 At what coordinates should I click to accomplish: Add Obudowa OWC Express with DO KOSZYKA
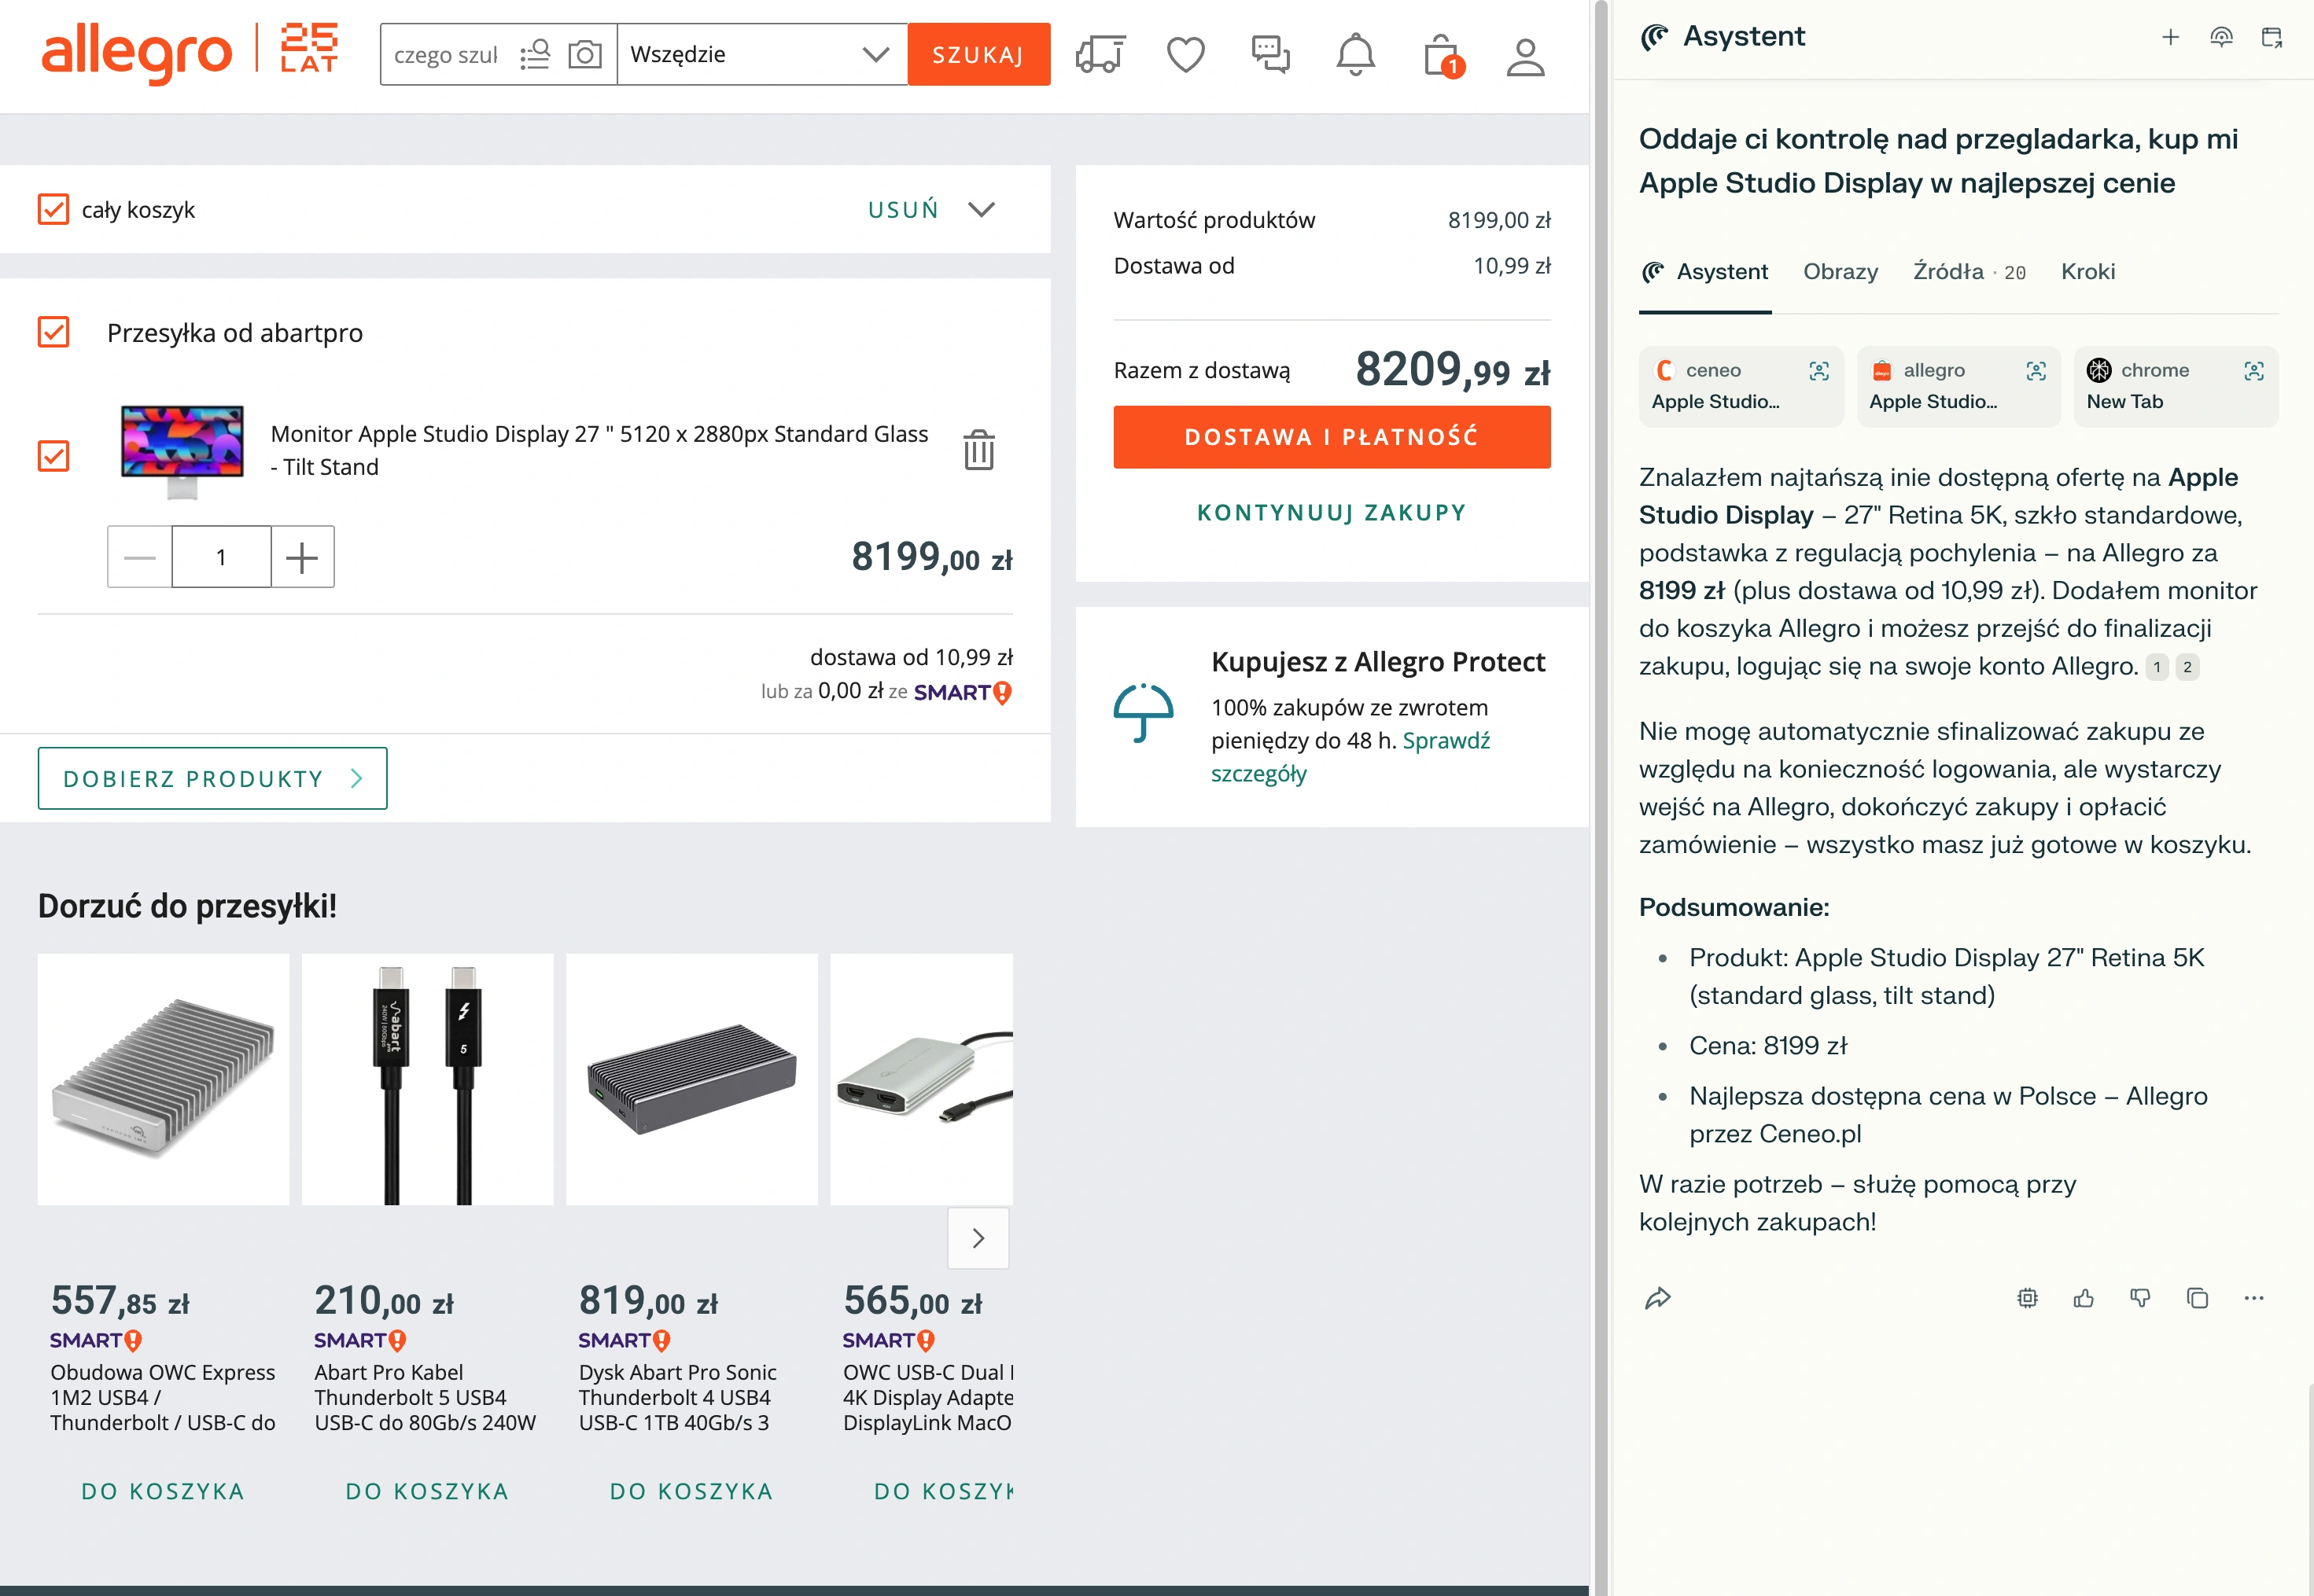(163, 1491)
